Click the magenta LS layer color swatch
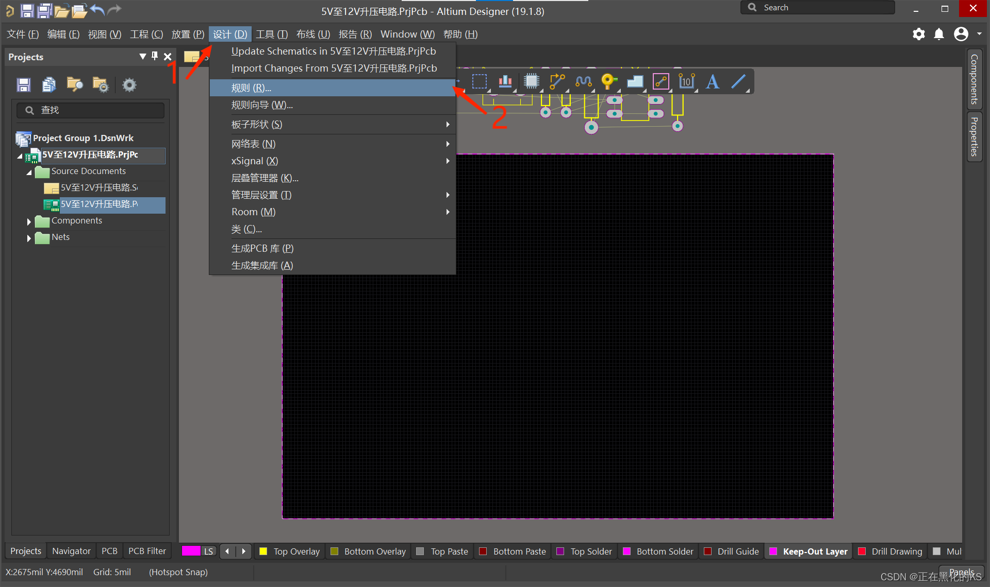 (x=191, y=551)
